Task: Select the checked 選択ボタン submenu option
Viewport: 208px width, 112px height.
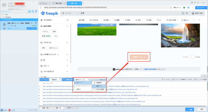Action: [99, 86]
